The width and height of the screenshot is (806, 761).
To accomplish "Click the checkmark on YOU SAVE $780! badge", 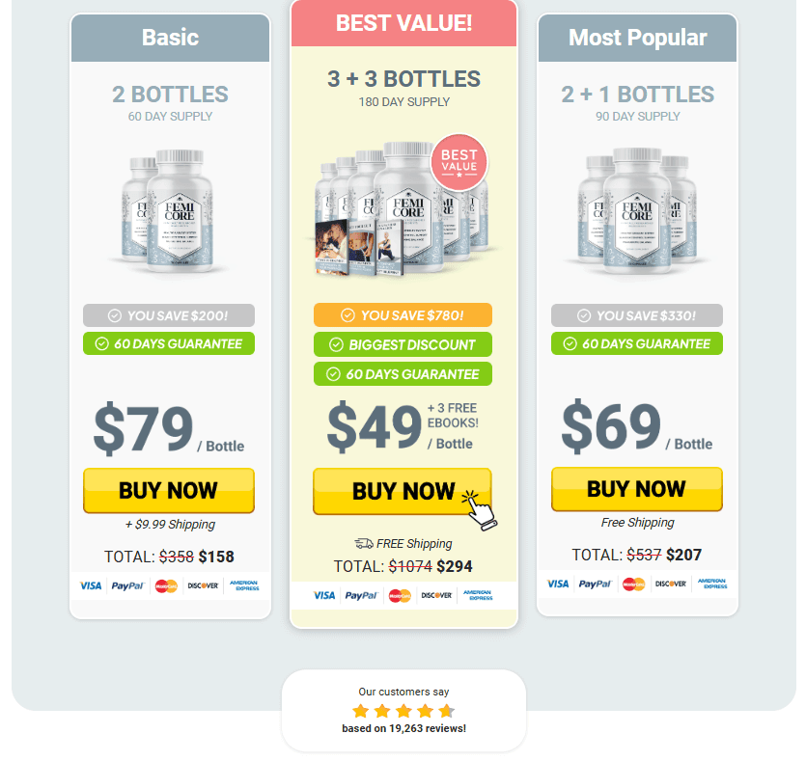I will [x=348, y=315].
